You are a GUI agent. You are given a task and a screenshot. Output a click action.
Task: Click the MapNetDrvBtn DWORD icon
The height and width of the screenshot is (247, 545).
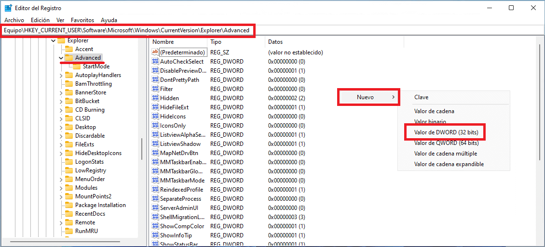[155, 153]
